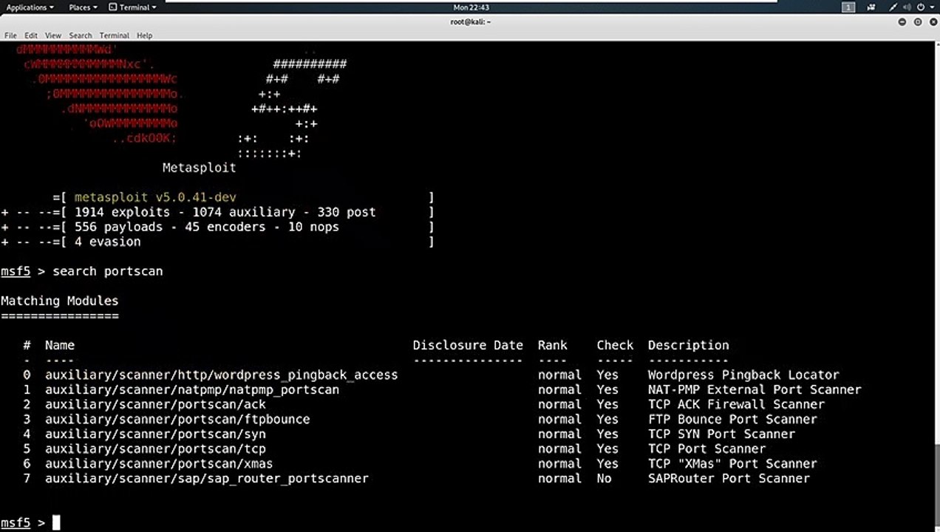The height and width of the screenshot is (532, 940).
Task: Minimize the root@kali terminal window
Action: point(902,21)
